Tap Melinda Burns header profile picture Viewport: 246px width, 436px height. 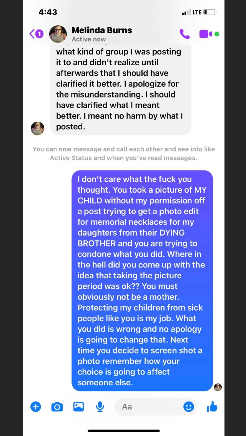(58, 34)
